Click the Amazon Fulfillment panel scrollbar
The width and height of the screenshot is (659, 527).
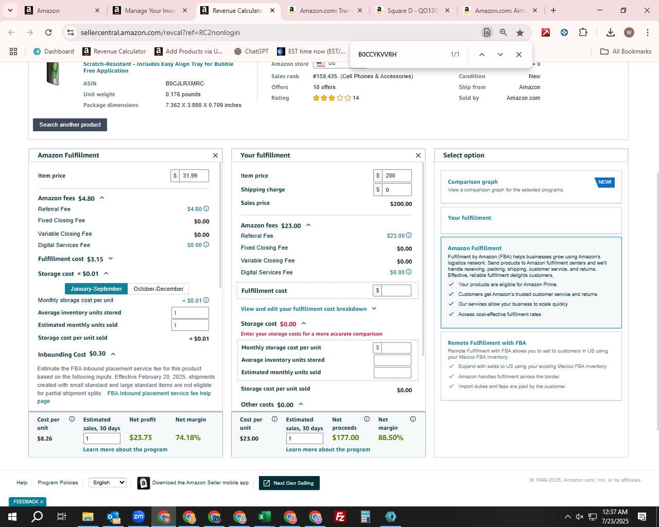221,225
